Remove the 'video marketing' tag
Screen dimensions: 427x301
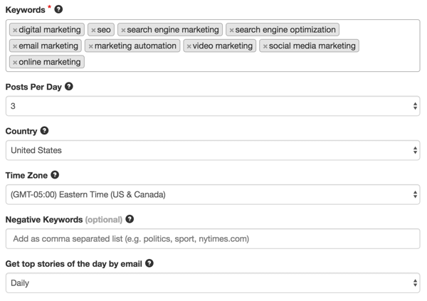[x=189, y=46]
